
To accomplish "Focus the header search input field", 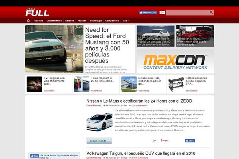I will click(188, 12).
